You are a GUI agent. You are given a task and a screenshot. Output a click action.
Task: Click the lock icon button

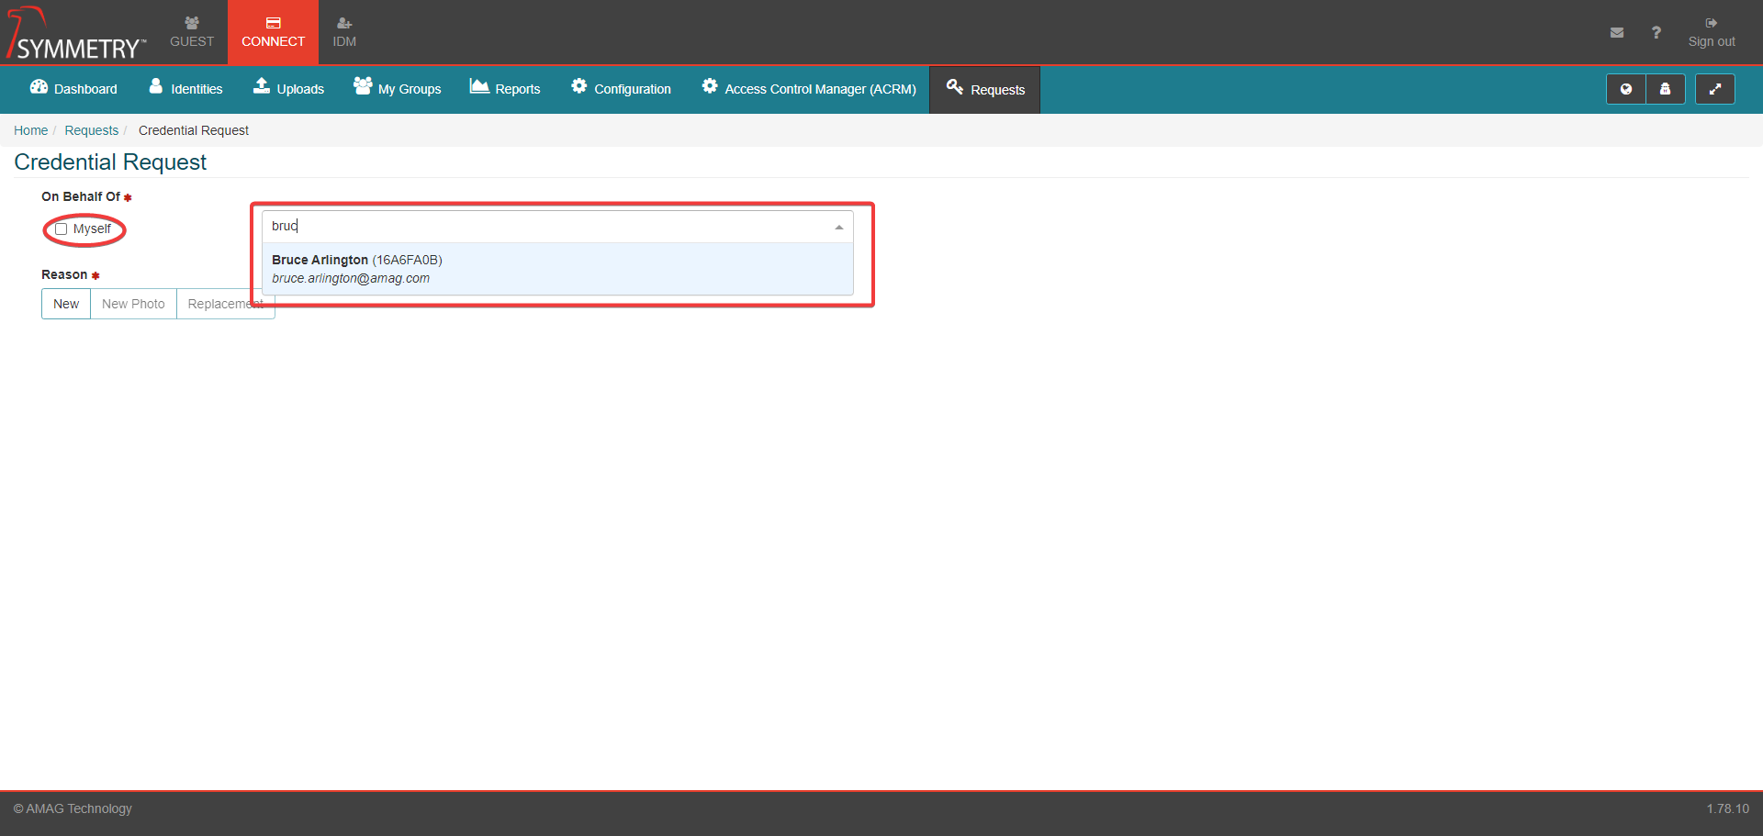coord(1666,89)
